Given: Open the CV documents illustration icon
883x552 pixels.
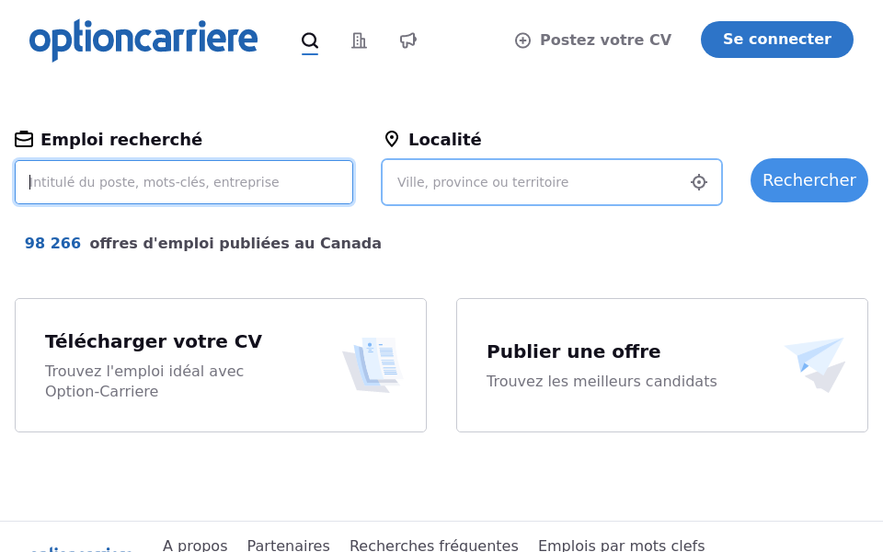Looking at the screenshot, I should 373,364.
